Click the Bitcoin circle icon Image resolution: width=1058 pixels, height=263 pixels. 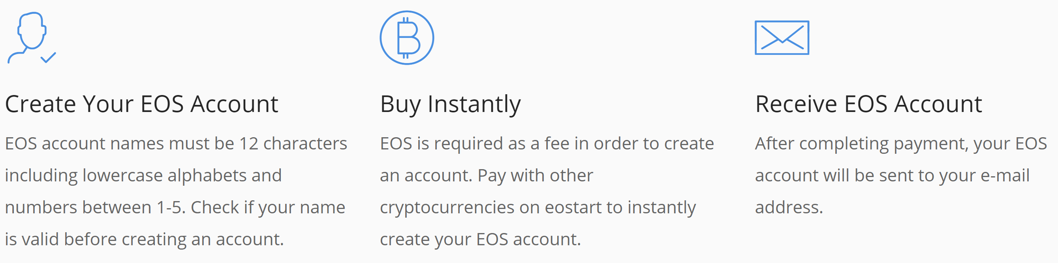pyautogui.click(x=407, y=38)
